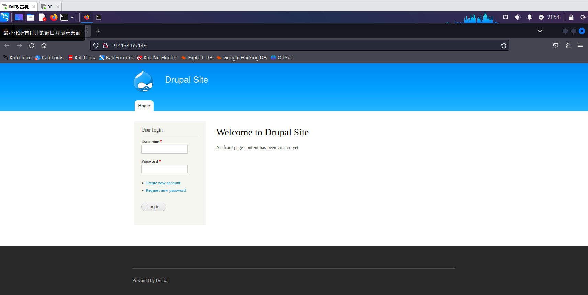Bookmark page with the star icon

pyautogui.click(x=504, y=46)
